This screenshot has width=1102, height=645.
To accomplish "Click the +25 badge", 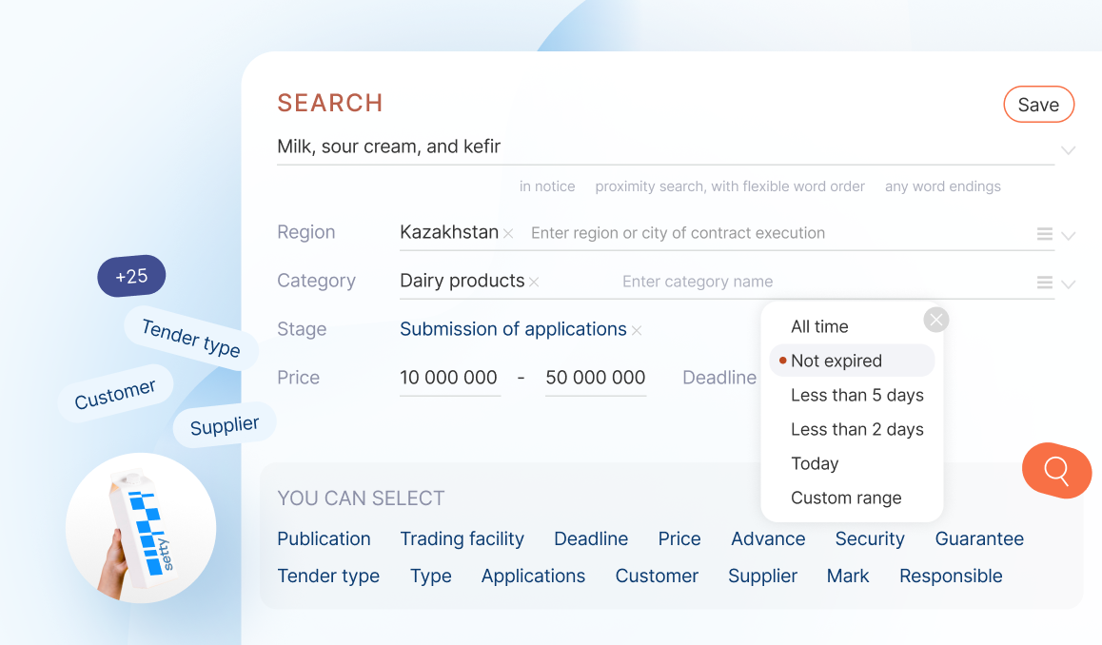I will [x=131, y=276].
